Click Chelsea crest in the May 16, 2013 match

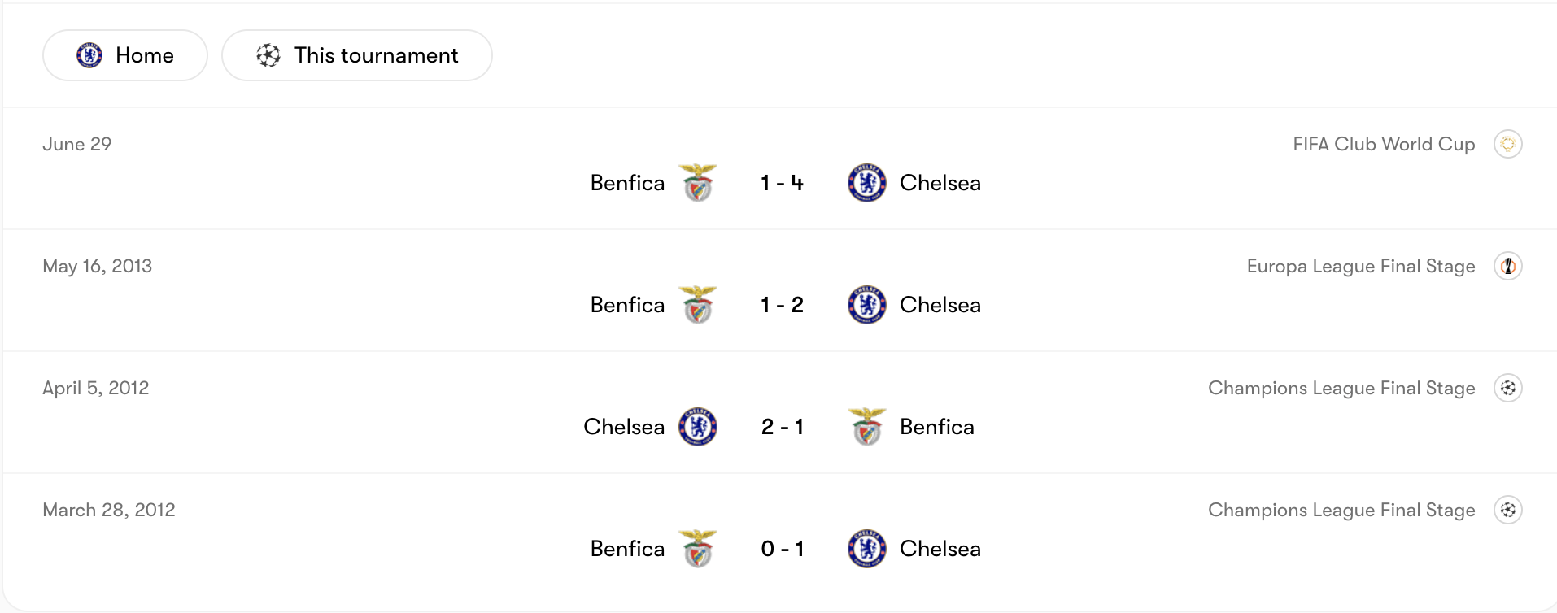coord(866,305)
